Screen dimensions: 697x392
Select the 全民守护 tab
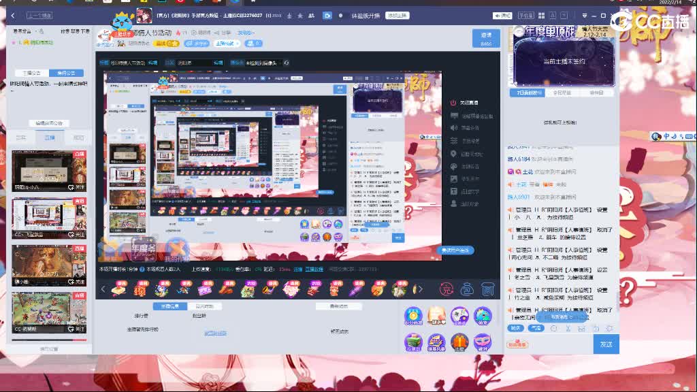click(562, 93)
